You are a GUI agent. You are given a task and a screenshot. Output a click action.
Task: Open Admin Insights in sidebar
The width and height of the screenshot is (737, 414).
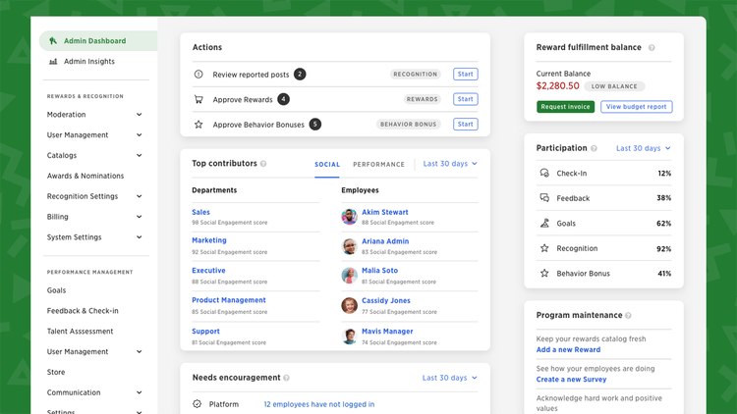click(89, 62)
